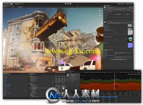Image resolution: width=143 pixels, height=105 pixels.
Task: Select the second asset thumbnail in top row
Action: 63,80
